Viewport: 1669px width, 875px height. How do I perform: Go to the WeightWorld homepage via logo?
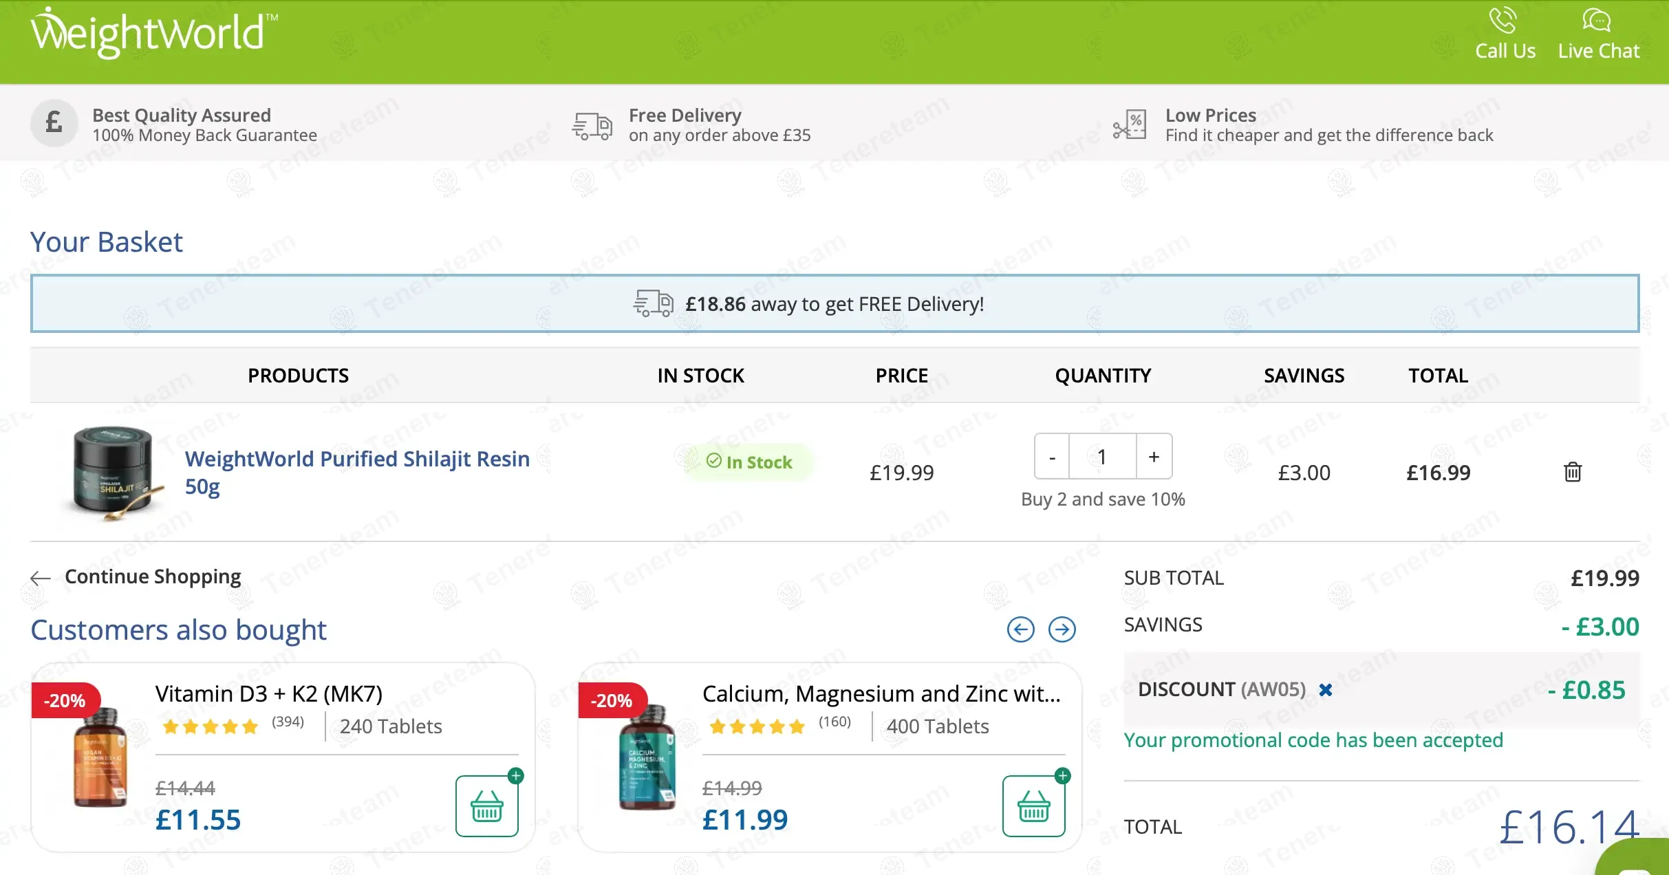(153, 33)
